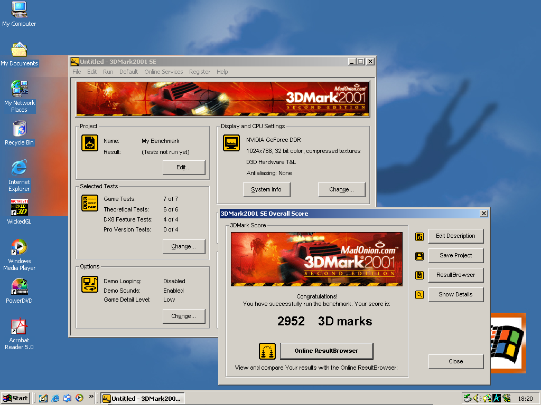Open the Run menu

pyautogui.click(x=108, y=72)
